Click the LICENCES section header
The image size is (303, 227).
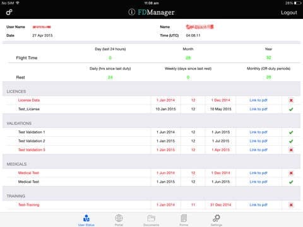pos(16,91)
